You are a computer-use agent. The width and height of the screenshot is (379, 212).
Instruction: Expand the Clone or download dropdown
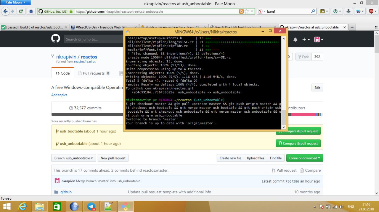coord(305,158)
